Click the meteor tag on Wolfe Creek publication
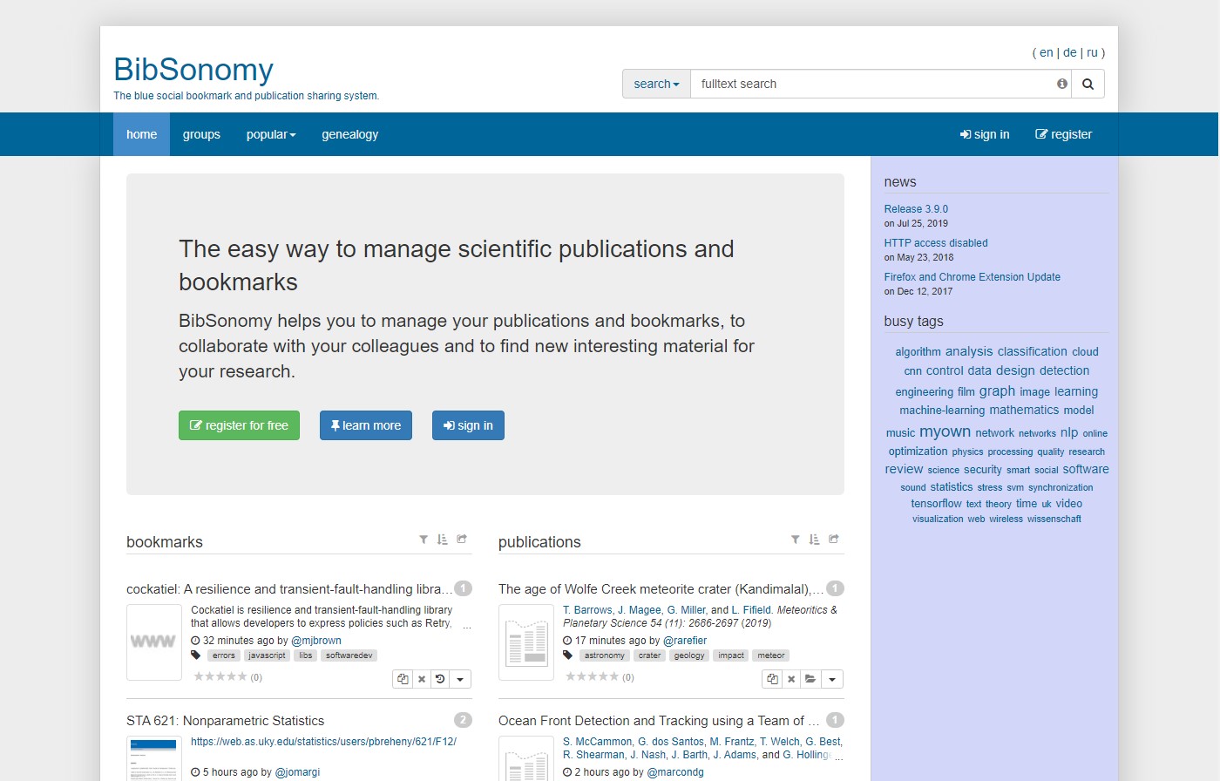The height and width of the screenshot is (781, 1220). tap(771, 655)
